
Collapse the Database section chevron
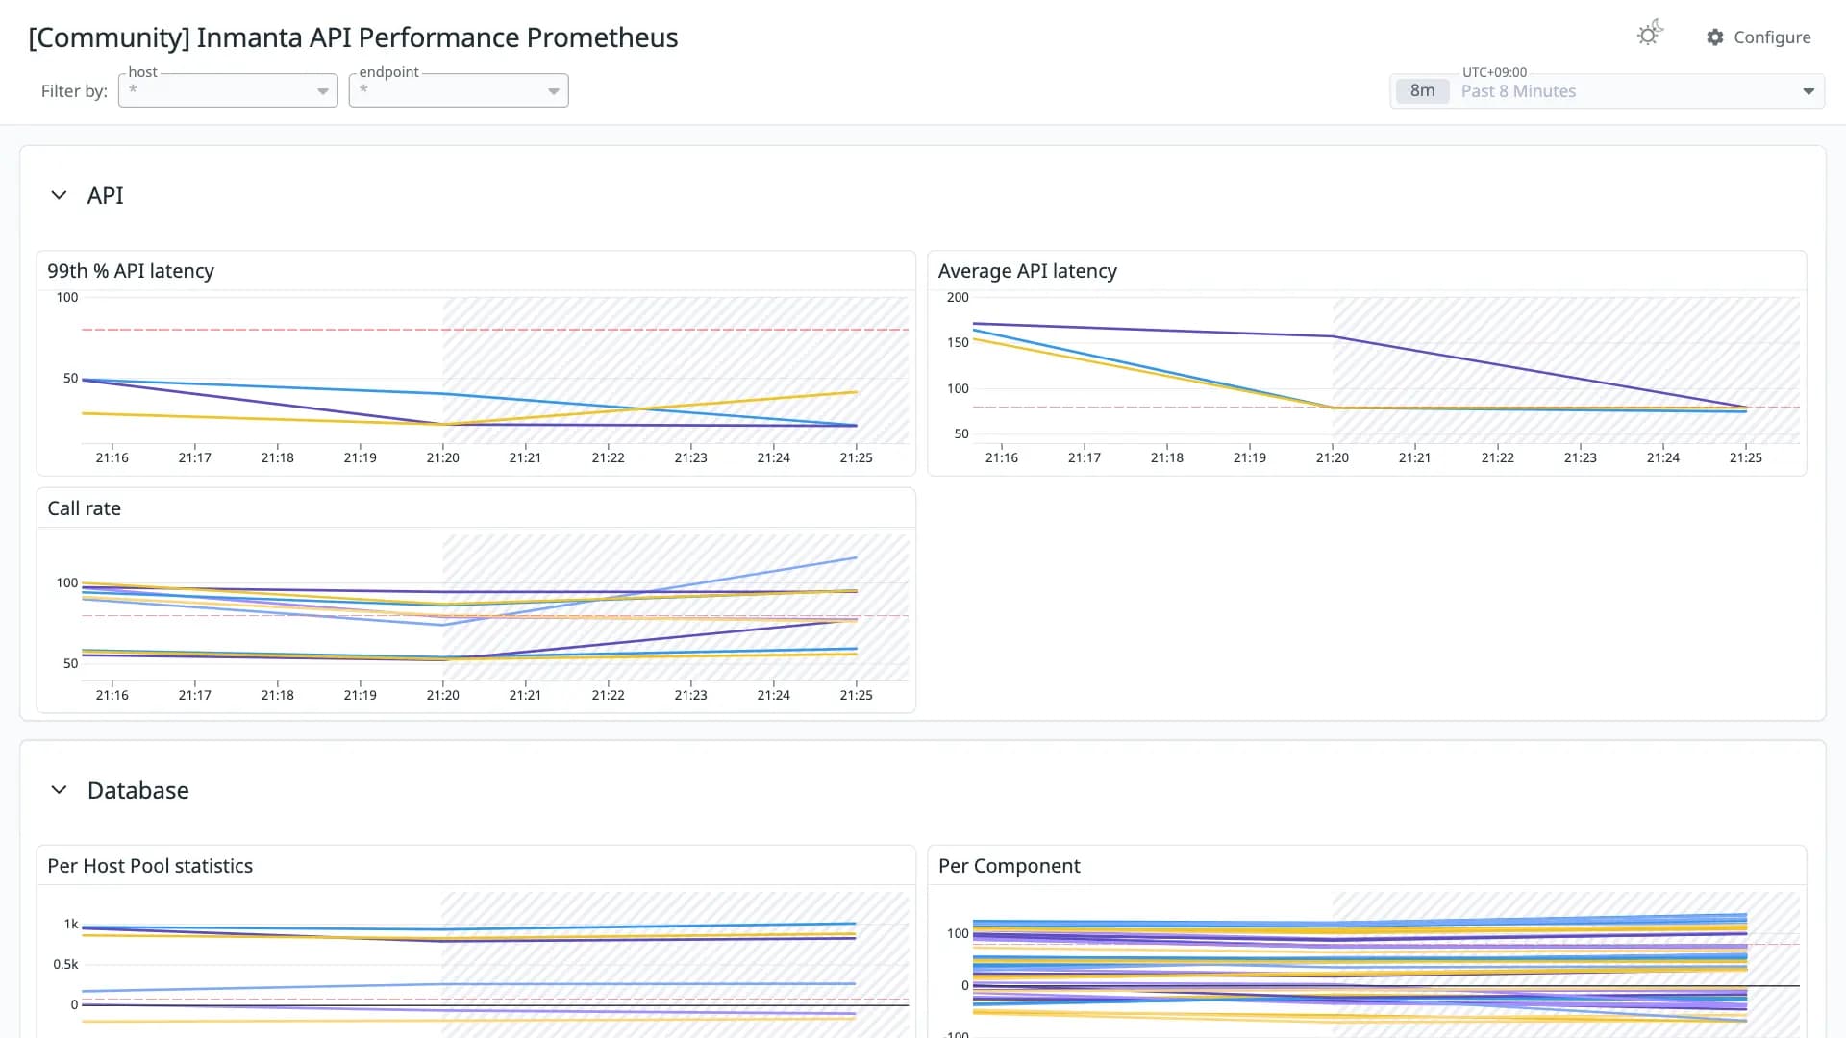click(59, 790)
